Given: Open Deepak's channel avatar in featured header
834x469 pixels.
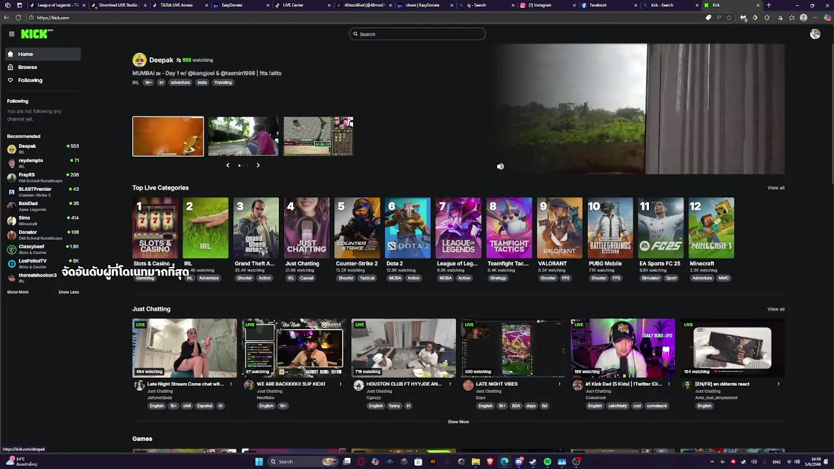Looking at the screenshot, I should [139, 61].
